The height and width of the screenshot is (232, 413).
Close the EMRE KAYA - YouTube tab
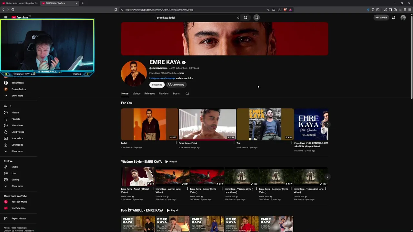click(x=76, y=3)
